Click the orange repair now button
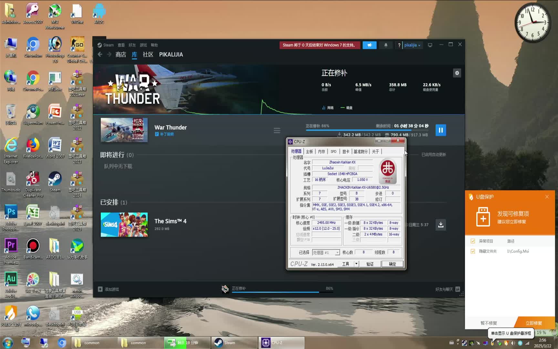The image size is (558, 349). point(533,323)
